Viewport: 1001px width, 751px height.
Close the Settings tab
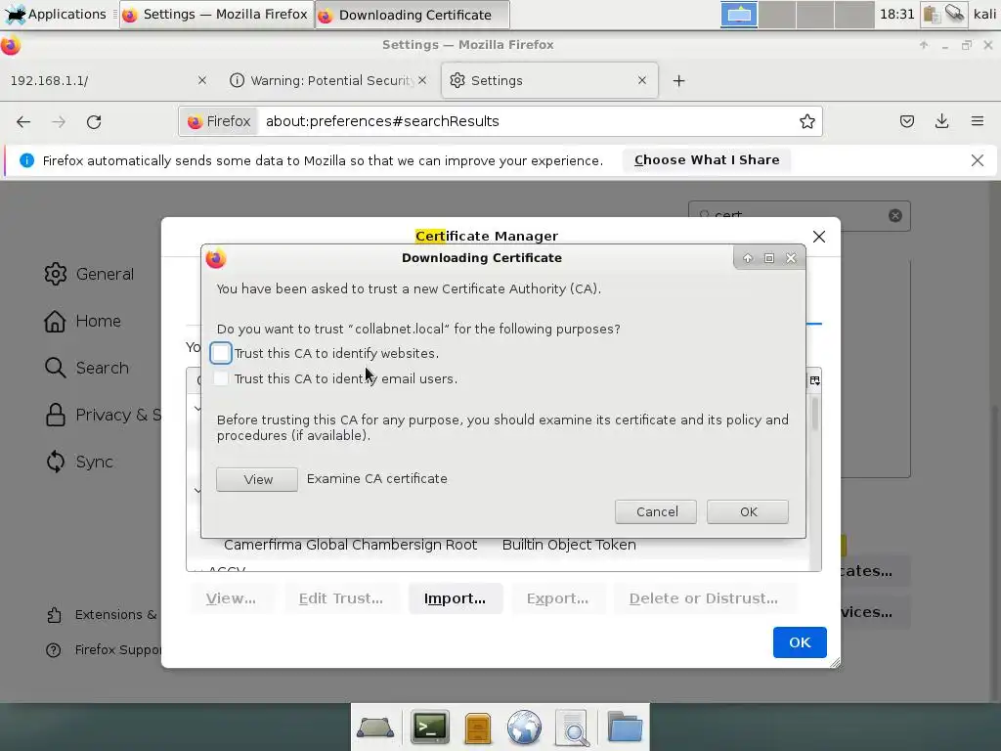[x=641, y=80]
